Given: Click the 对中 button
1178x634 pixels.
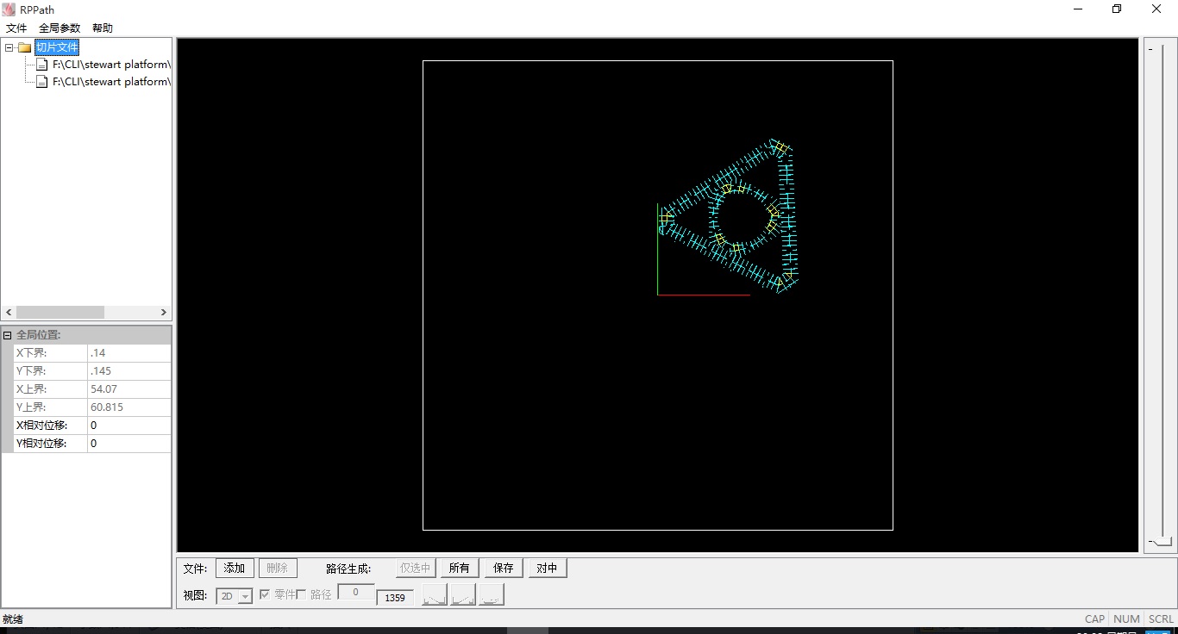Looking at the screenshot, I should (x=547, y=569).
